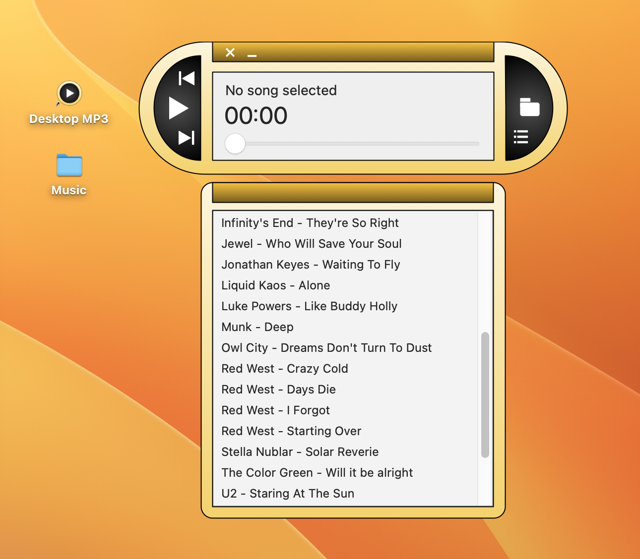The height and width of the screenshot is (559, 640).
Task: Play "Owl City - Dreams Don't Turn To Dust"
Action: pyautogui.click(x=326, y=348)
